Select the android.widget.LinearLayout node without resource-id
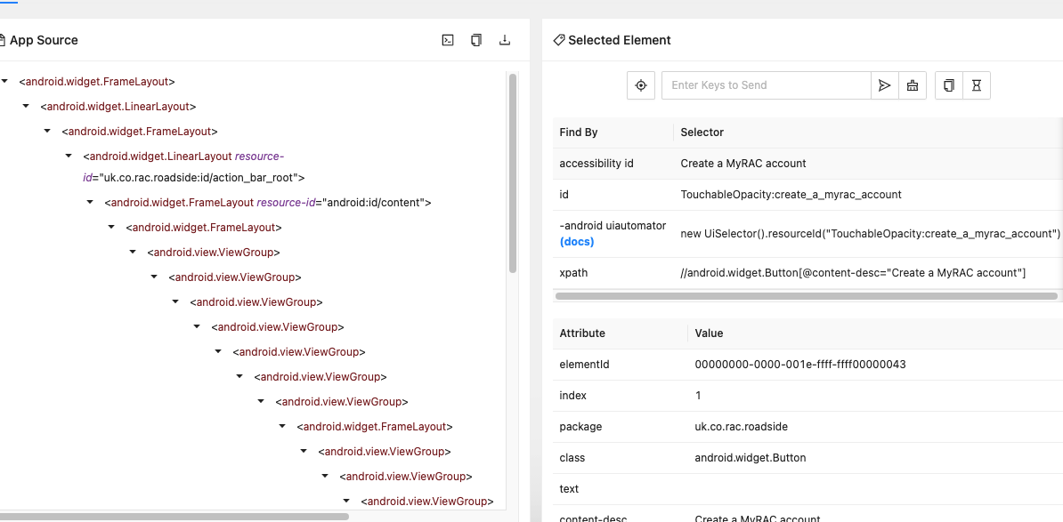Screen dimensions: 1063x522 pos(118,107)
